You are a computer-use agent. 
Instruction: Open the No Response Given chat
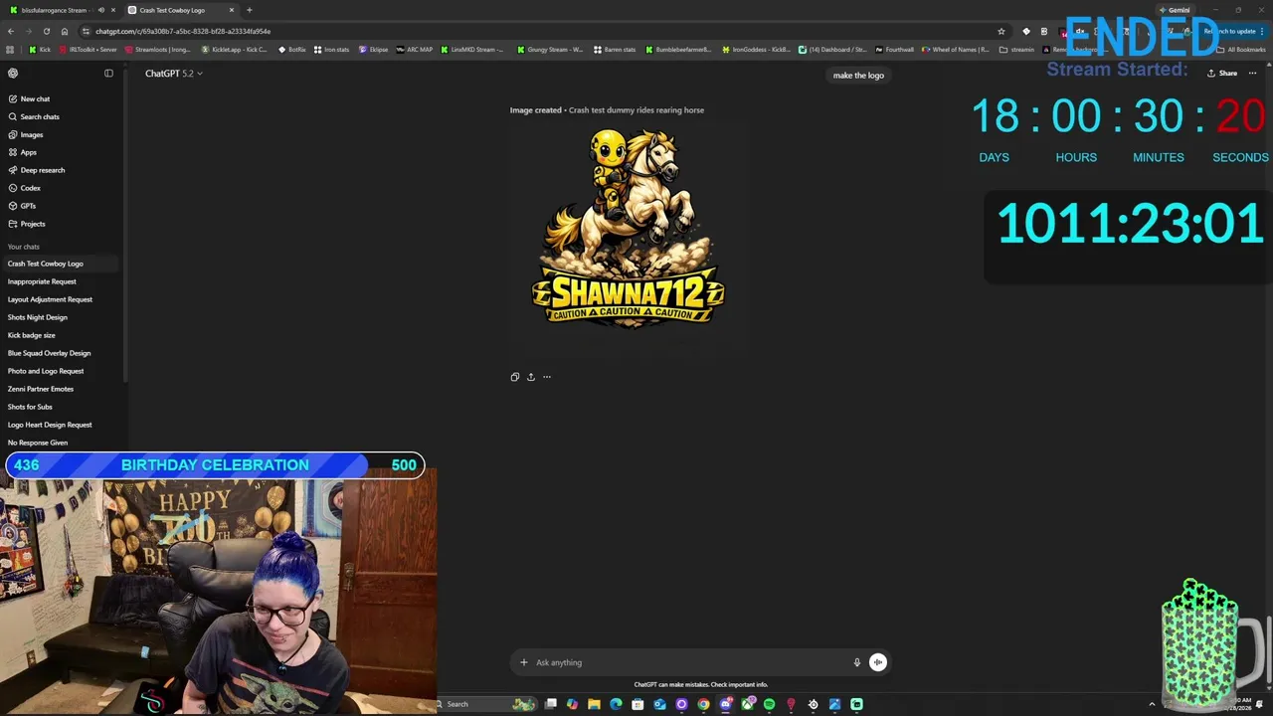pyautogui.click(x=60, y=443)
